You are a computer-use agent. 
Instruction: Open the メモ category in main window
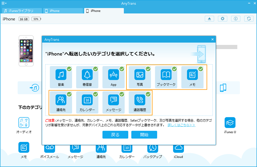pos(24,150)
